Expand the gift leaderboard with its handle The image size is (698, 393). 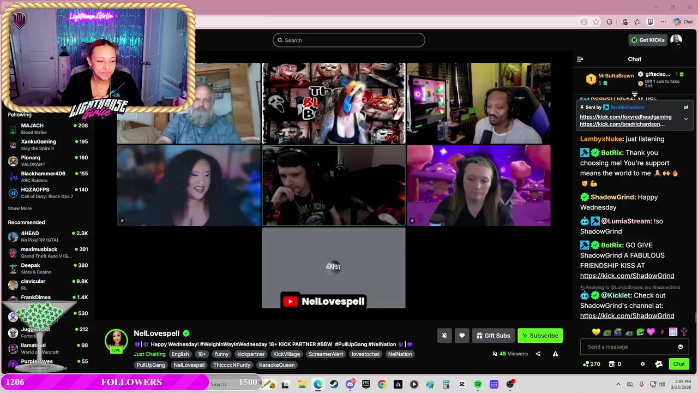[634, 94]
